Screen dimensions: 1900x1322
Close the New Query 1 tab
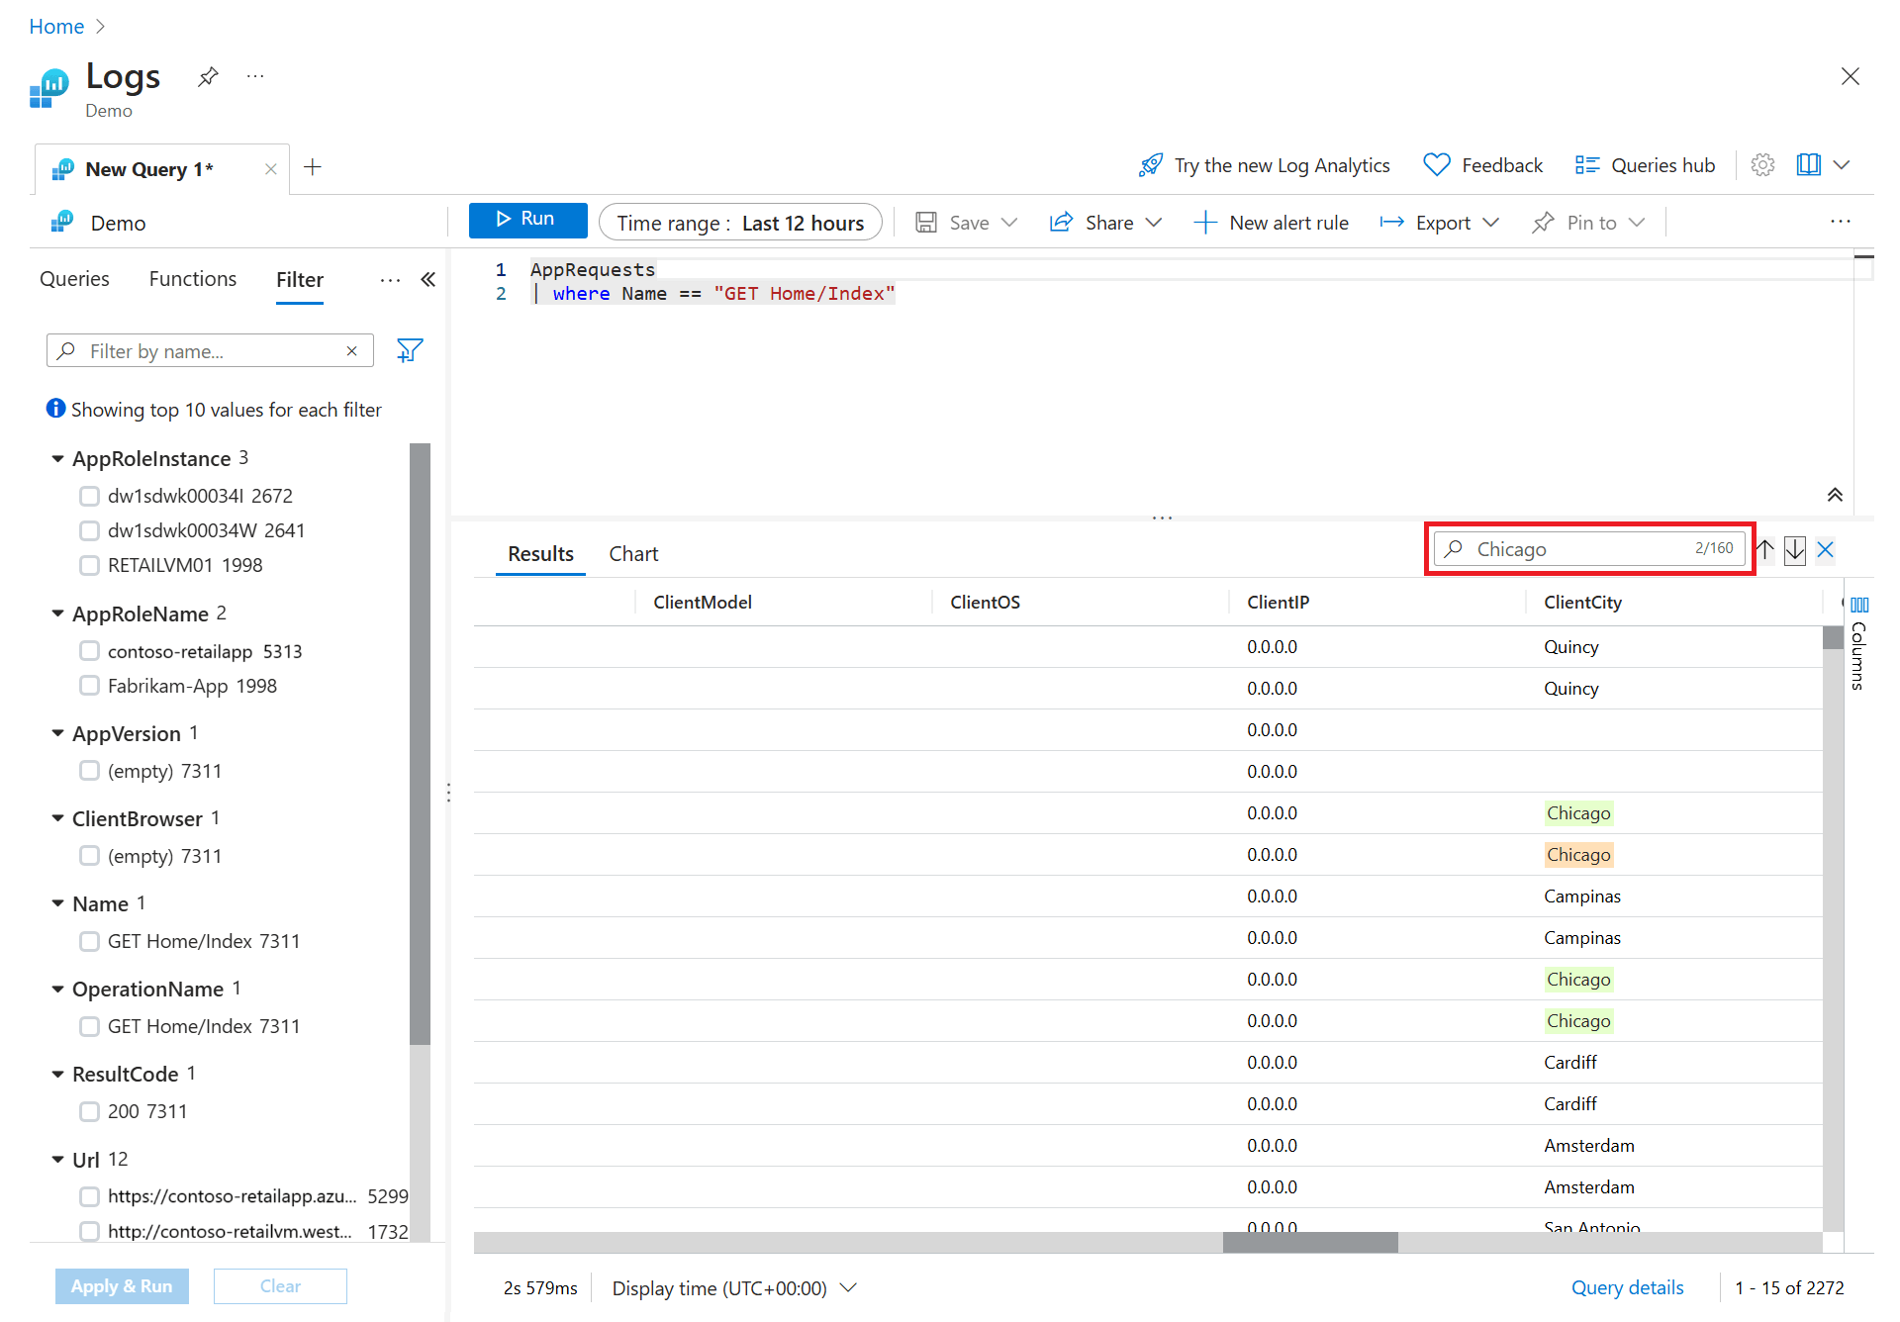[x=270, y=169]
